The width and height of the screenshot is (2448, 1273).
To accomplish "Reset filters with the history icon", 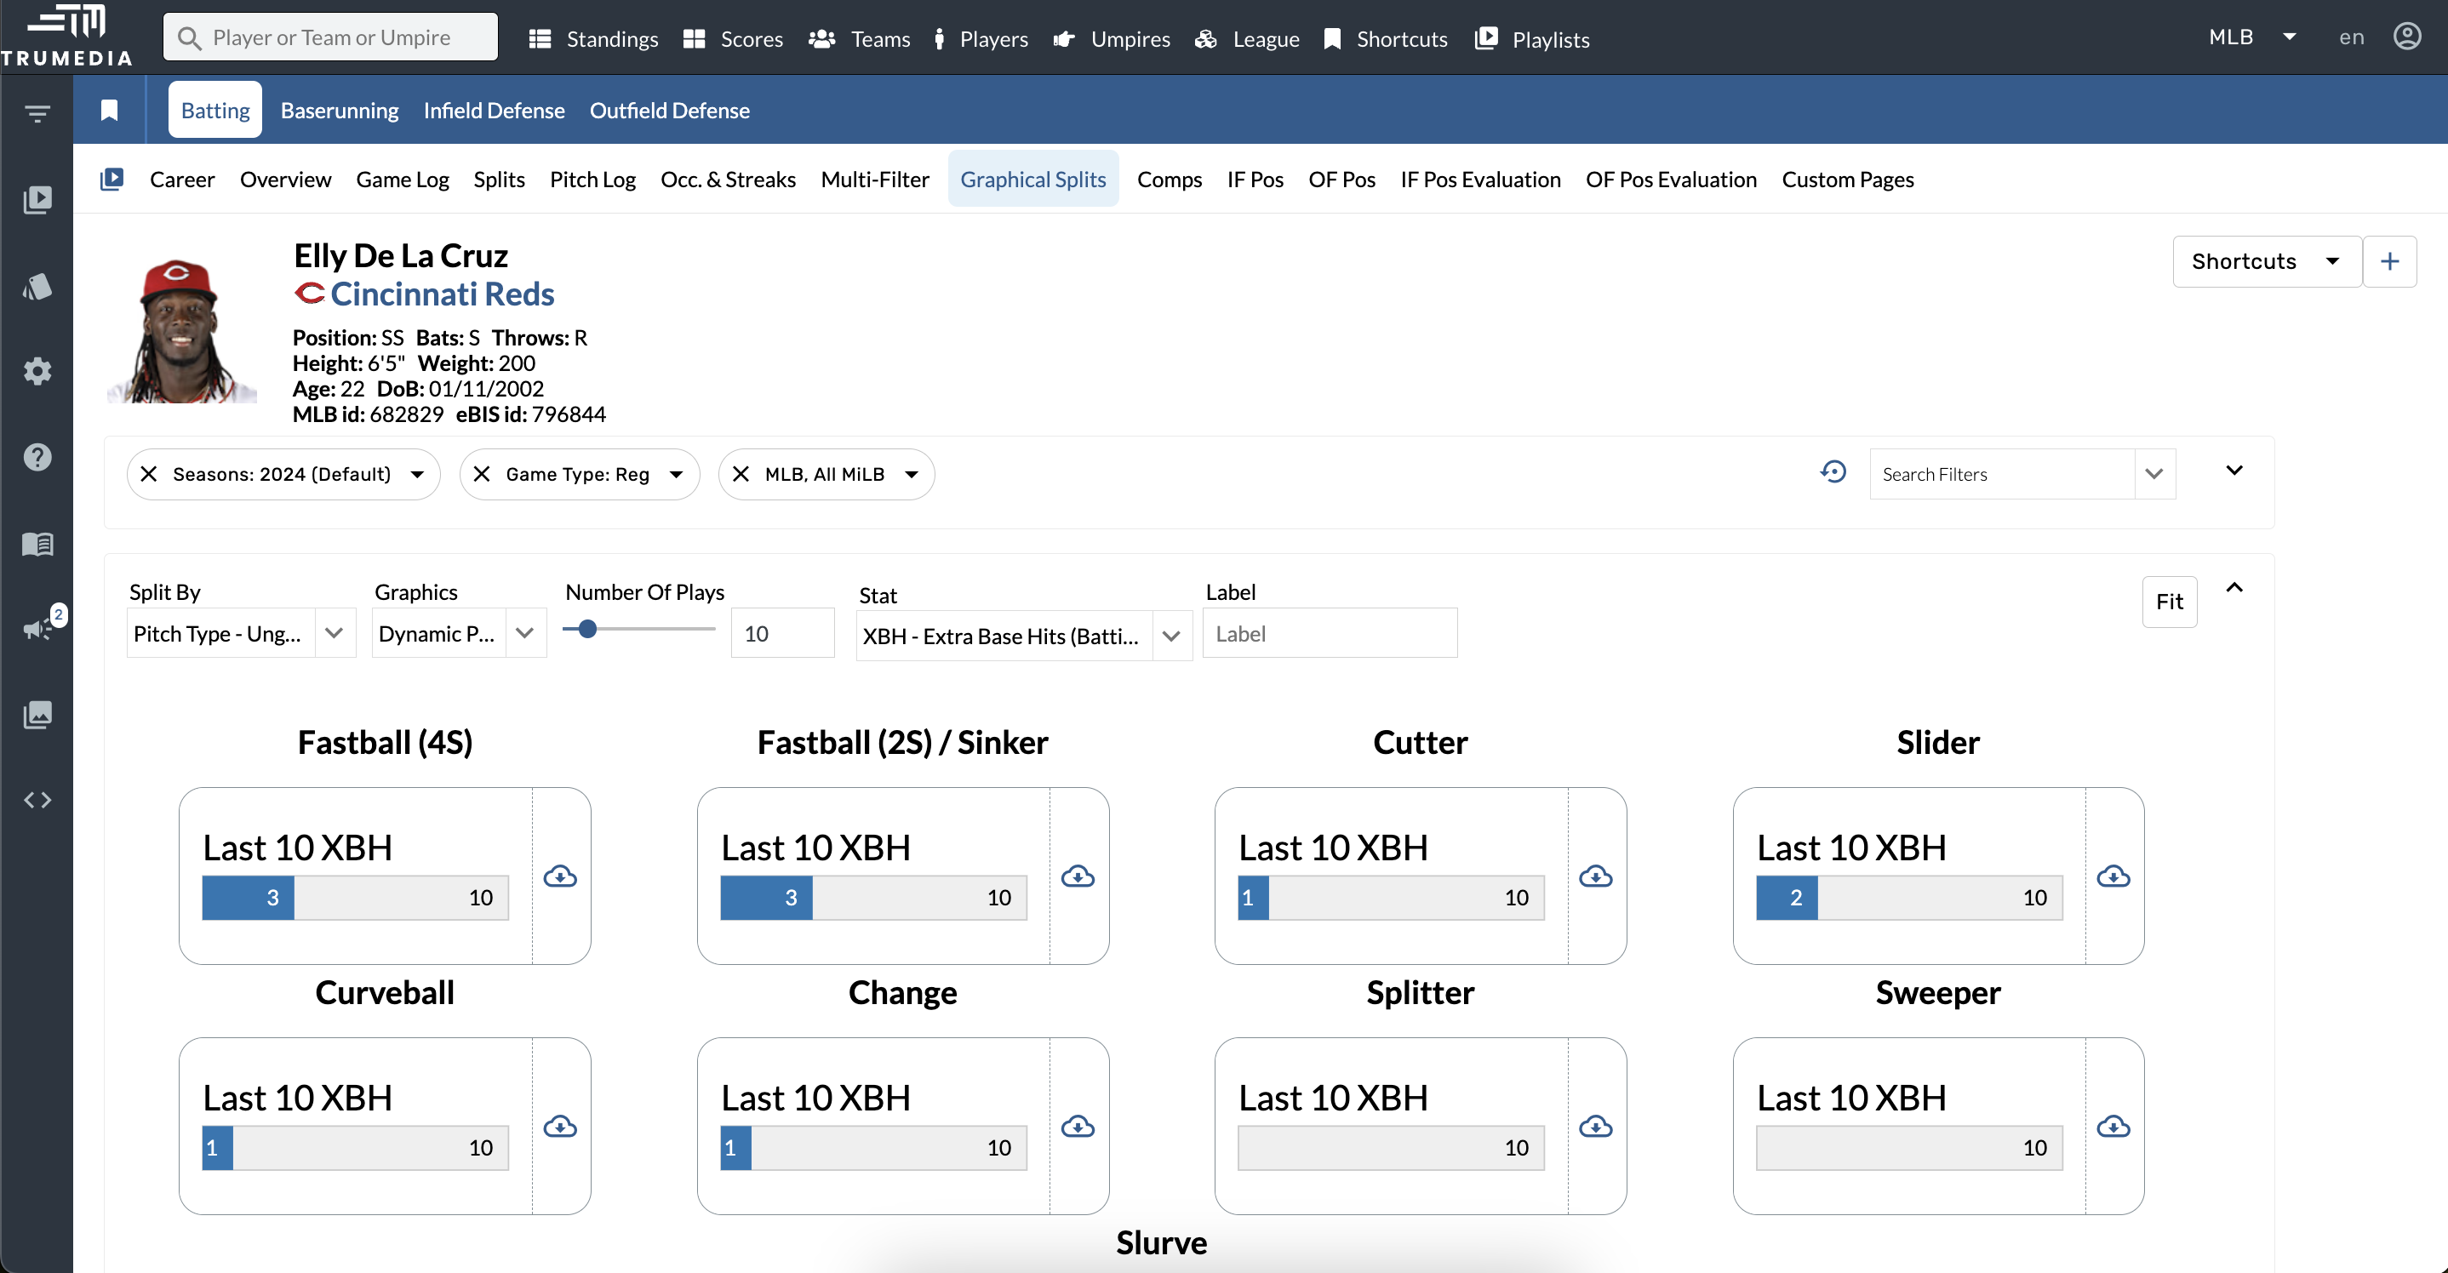I will point(1833,472).
